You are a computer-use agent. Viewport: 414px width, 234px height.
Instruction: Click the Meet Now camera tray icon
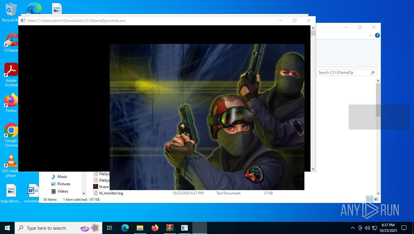coord(360,228)
